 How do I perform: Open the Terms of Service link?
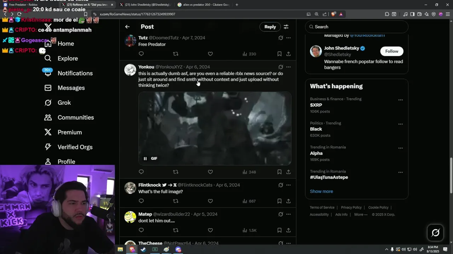point(322,207)
